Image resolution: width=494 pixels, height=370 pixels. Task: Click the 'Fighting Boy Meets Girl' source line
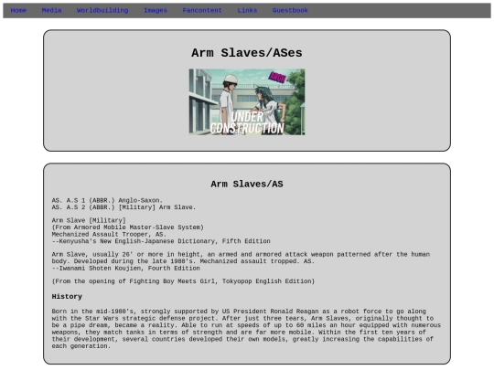(183, 281)
